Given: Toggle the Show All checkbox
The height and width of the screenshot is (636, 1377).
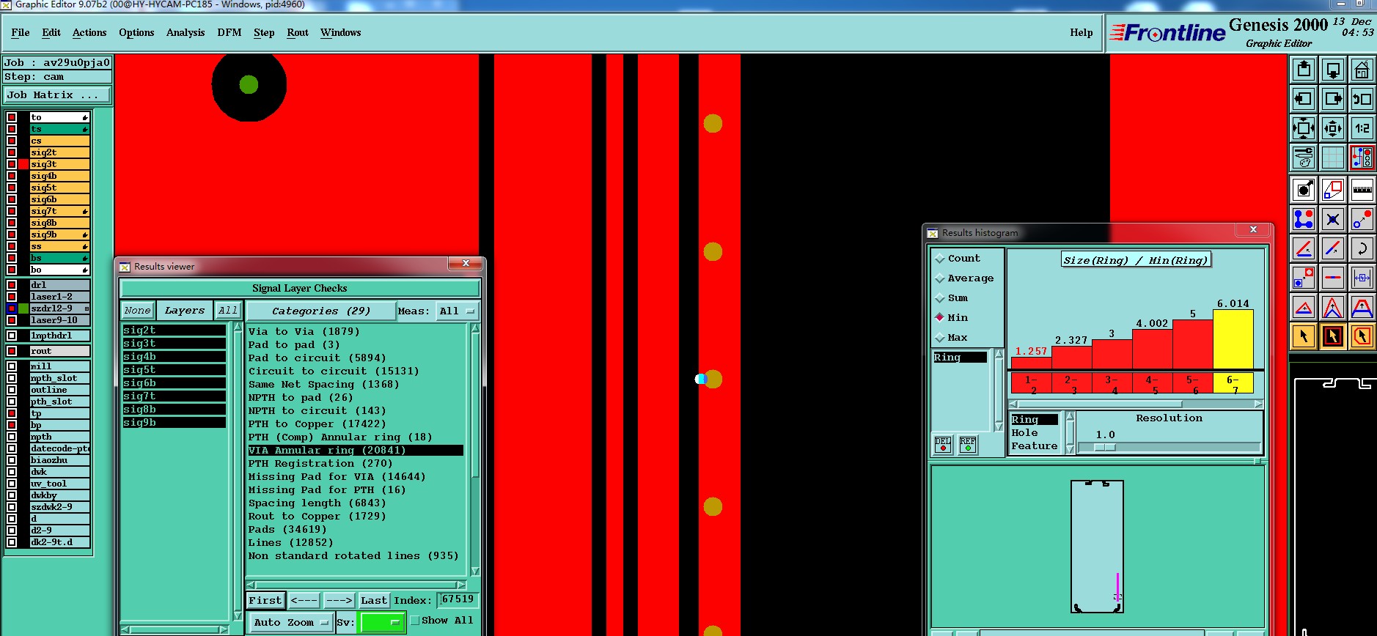Looking at the screenshot, I should click(x=415, y=621).
